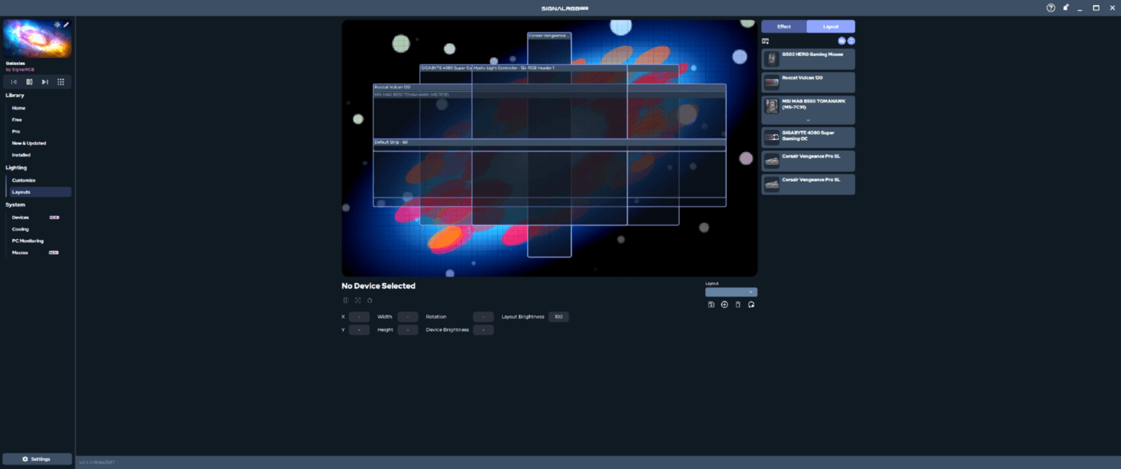The image size is (1121, 469).
Task: Expand the MSI MAG B550 TOMAHAWK chevron
Action: (808, 120)
